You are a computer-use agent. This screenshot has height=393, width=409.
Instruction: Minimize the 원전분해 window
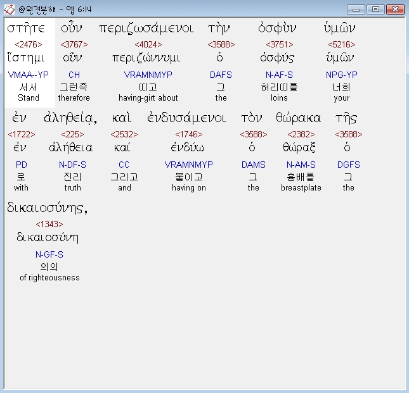356,9
